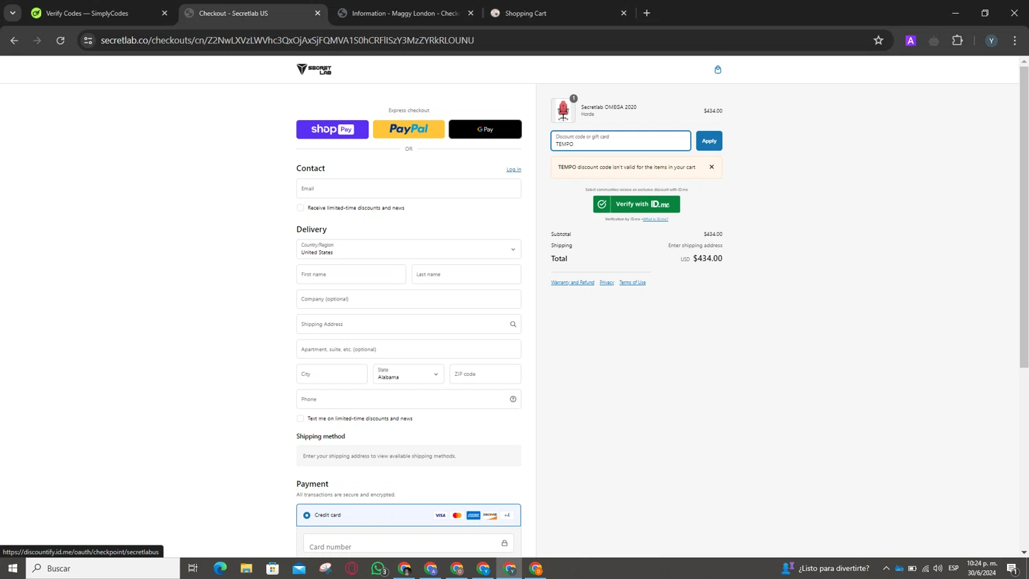
Task: Open File Explorer from taskbar
Action: point(246,568)
